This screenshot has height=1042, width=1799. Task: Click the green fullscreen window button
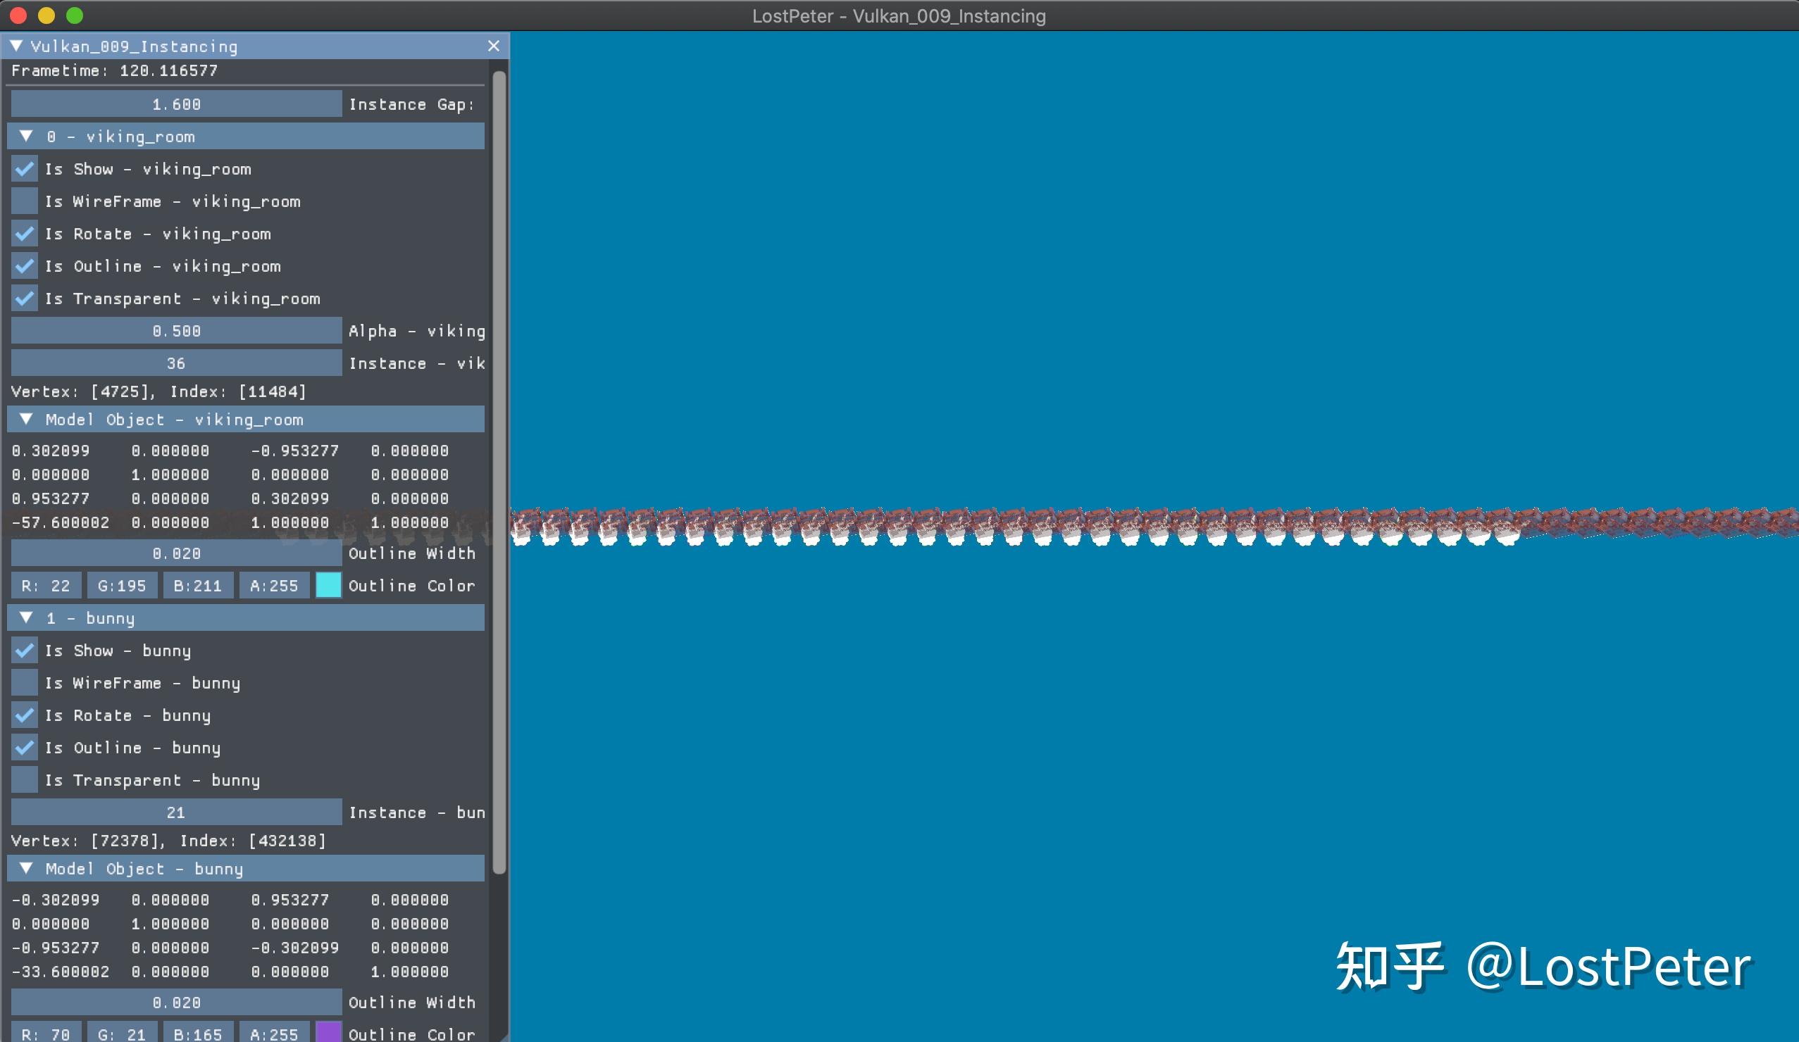click(74, 15)
